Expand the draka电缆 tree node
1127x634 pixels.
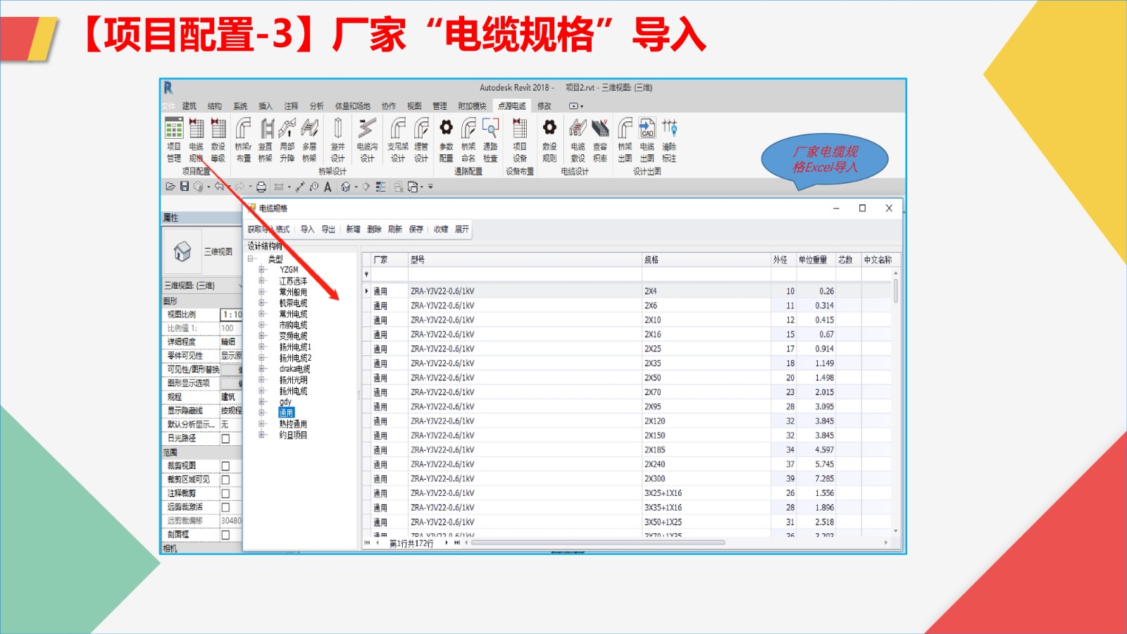click(262, 369)
